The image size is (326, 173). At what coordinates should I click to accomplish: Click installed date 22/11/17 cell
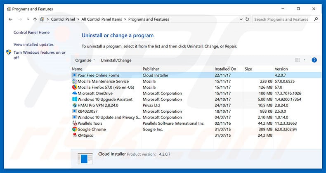click(x=223, y=75)
